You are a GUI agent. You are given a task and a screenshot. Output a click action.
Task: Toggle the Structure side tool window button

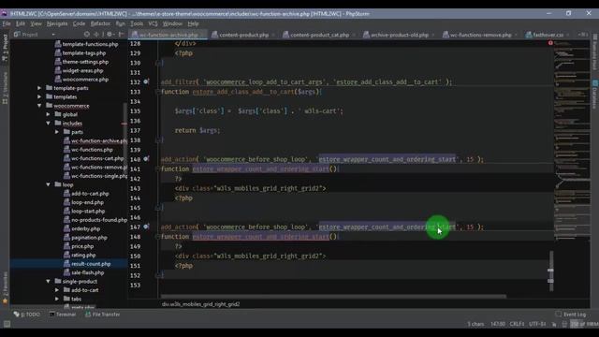point(5,88)
